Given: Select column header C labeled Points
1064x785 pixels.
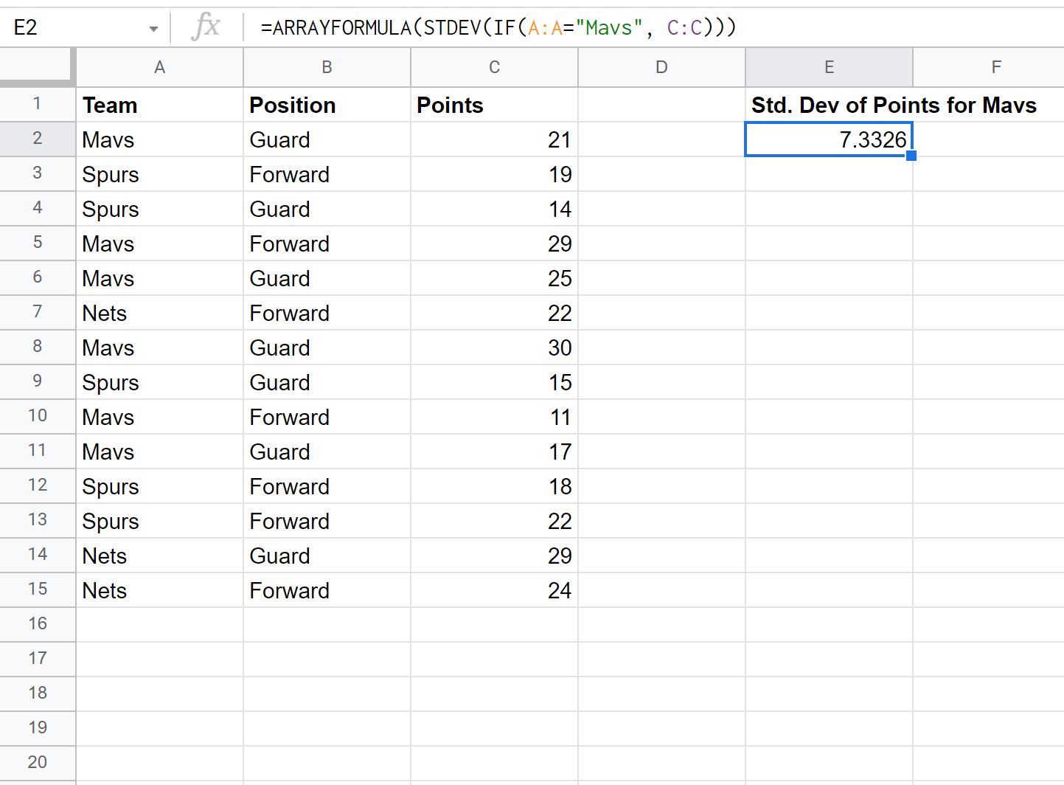Looking at the screenshot, I should (494, 66).
